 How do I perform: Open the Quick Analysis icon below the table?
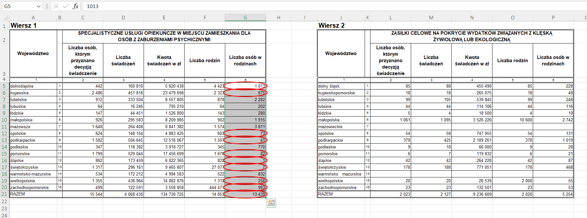271,203
